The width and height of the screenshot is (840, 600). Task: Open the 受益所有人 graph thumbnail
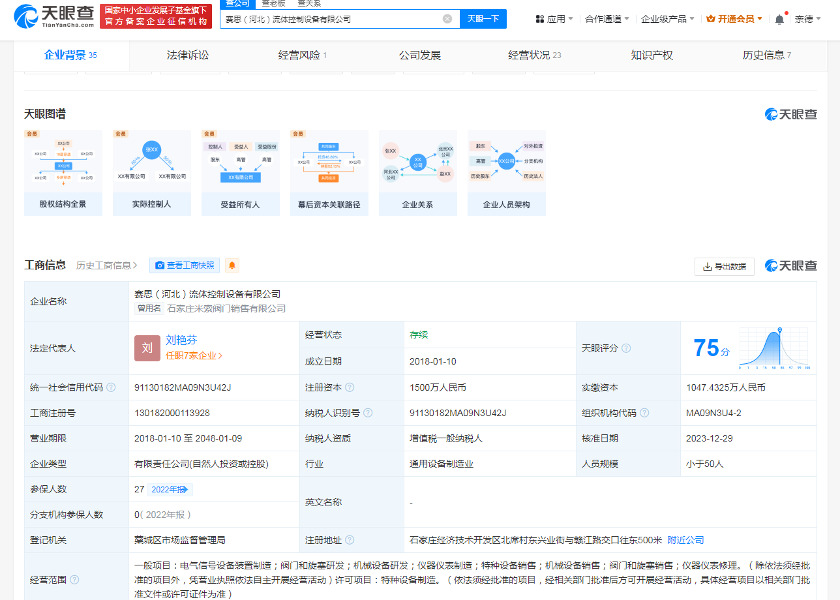[x=241, y=173]
